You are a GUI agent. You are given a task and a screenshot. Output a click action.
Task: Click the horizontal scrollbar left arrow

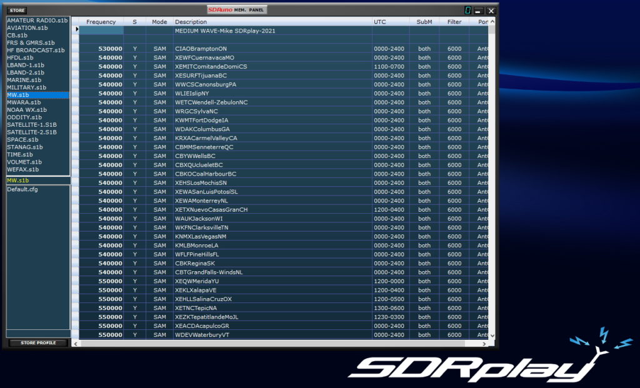point(76,344)
